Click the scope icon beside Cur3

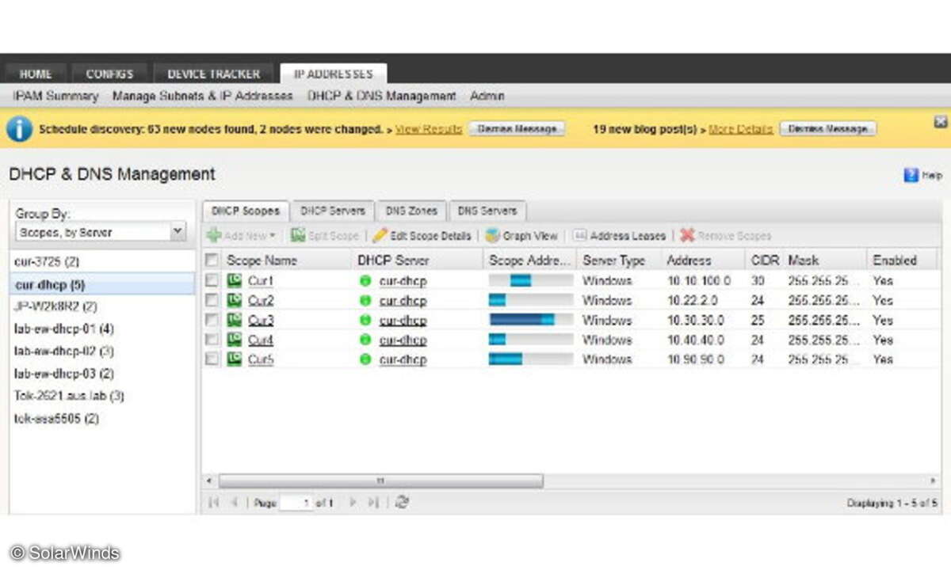(234, 320)
